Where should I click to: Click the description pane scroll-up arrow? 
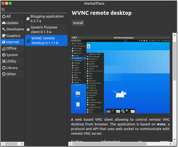point(174,35)
